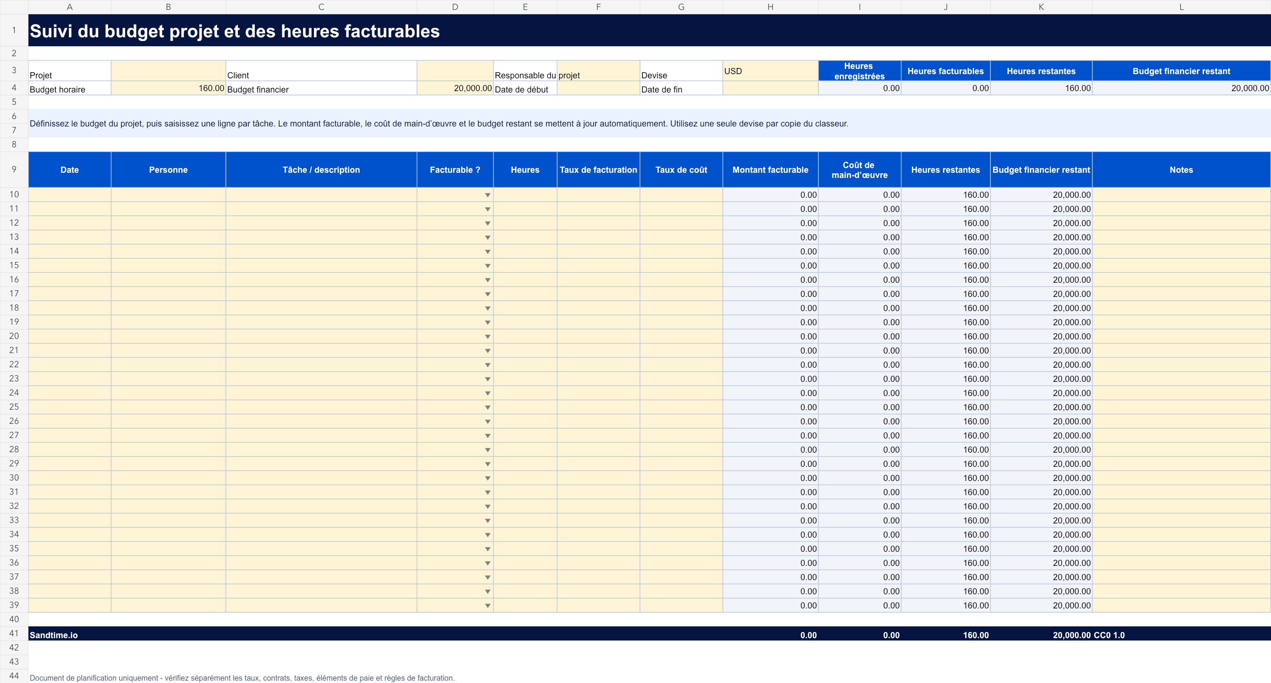Select column A header
This screenshot has width=1271, height=683.
[x=69, y=7]
